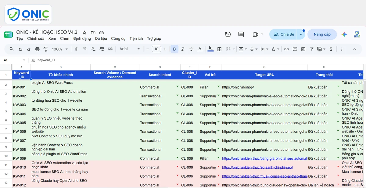Insert a link from toolbar
Screen dimensions: 366x188
tap(286, 49)
